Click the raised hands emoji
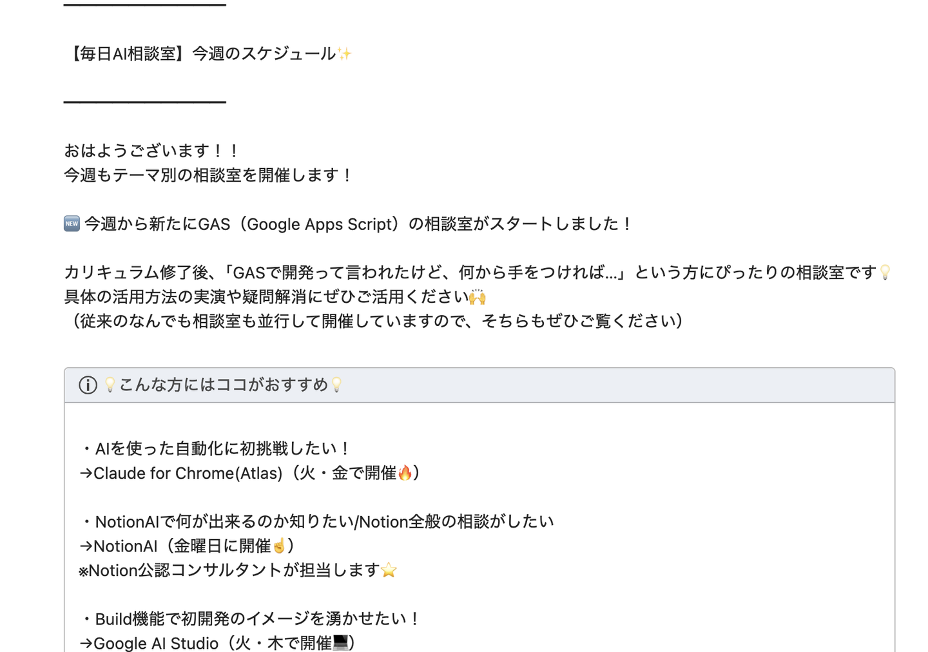The height and width of the screenshot is (652, 928). click(x=478, y=297)
